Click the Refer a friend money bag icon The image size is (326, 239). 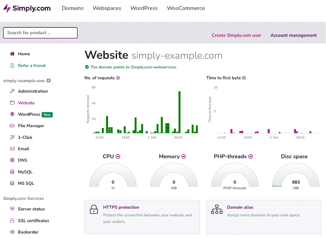pos(12,65)
